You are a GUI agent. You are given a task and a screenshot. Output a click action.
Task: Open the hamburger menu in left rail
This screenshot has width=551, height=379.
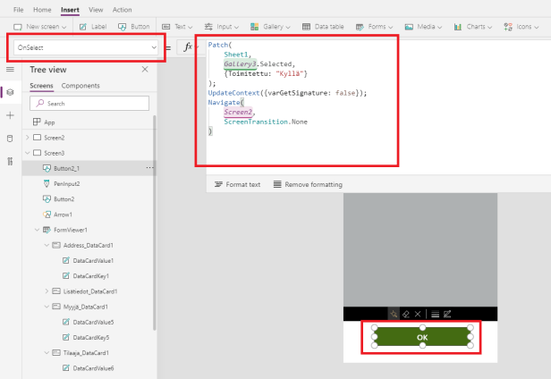coord(10,69)
